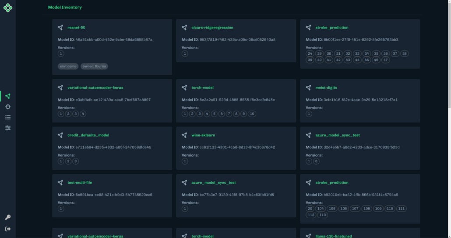451x238 pixels.
Task: Open the clcars-ridgeregression model link
Action: pos(212,28)
